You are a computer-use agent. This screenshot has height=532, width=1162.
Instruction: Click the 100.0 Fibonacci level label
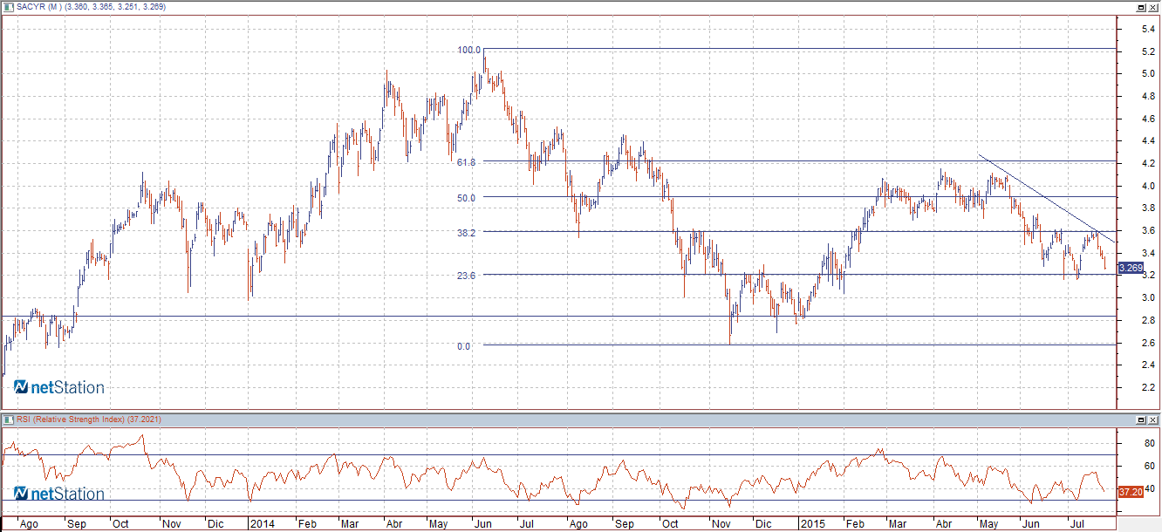(468, 50)
